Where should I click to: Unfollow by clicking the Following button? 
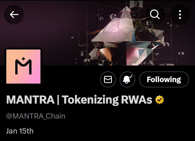pyautogui.click(x=164, y=79)
